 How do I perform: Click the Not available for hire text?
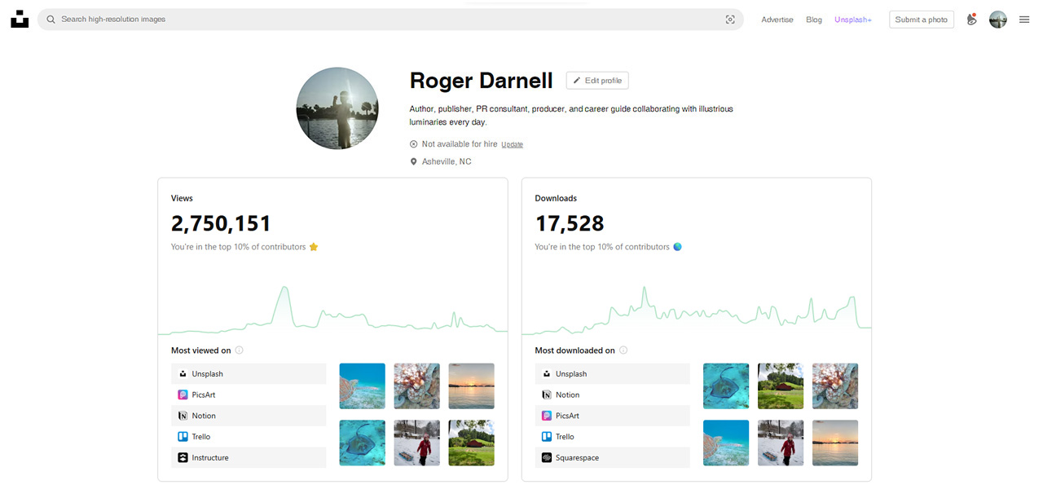pyautogui.click(x=460, y=144)
